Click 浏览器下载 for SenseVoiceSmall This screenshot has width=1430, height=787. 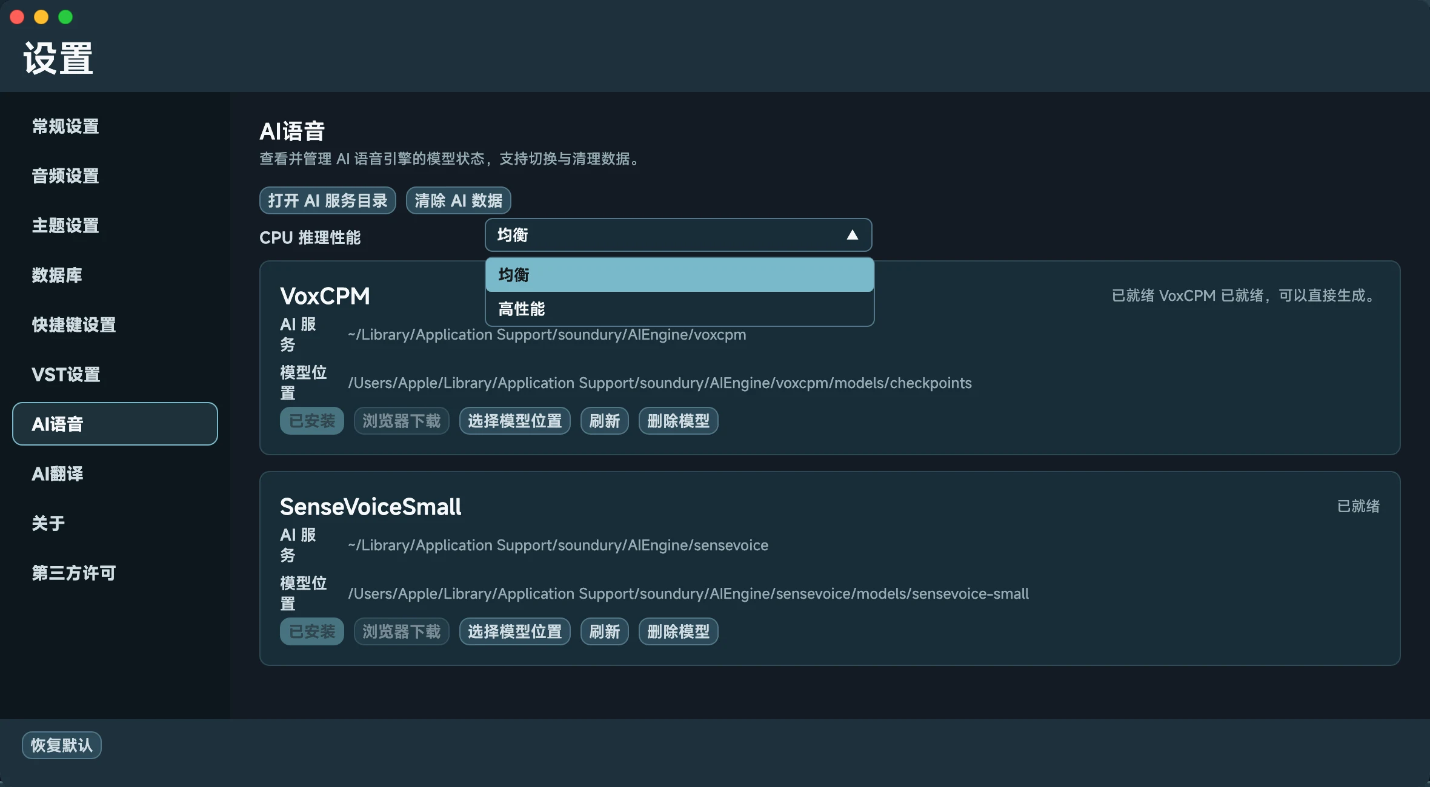click(401, 631)
